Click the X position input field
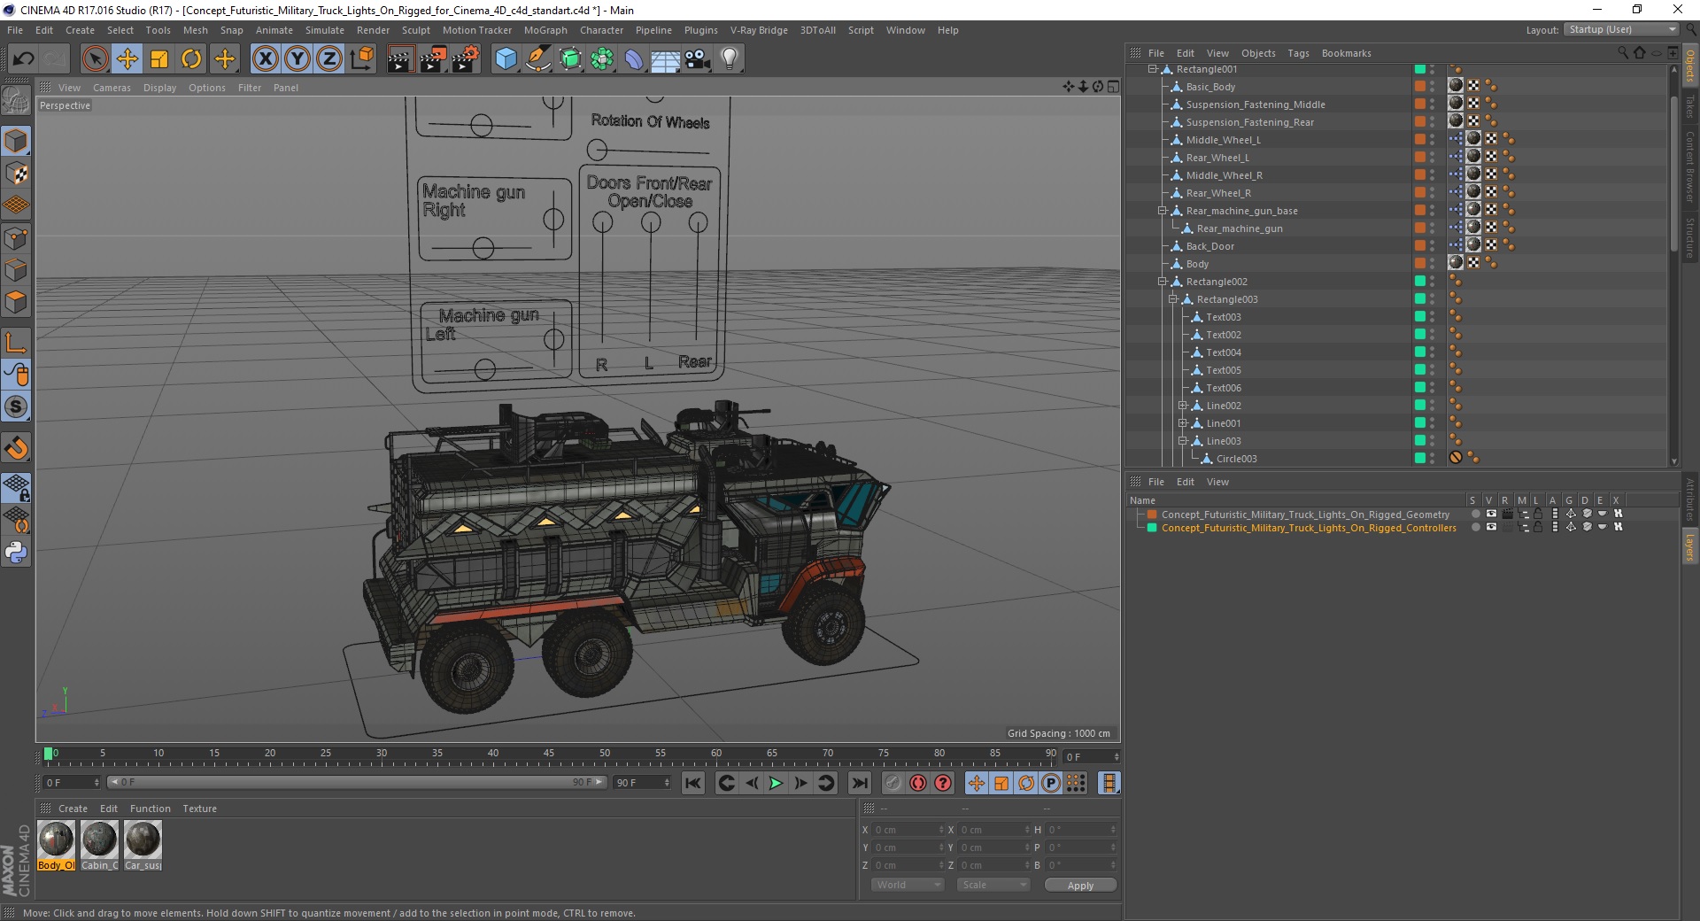The image size is (1700, 921). pyautogui.click(x=908, y=830)
